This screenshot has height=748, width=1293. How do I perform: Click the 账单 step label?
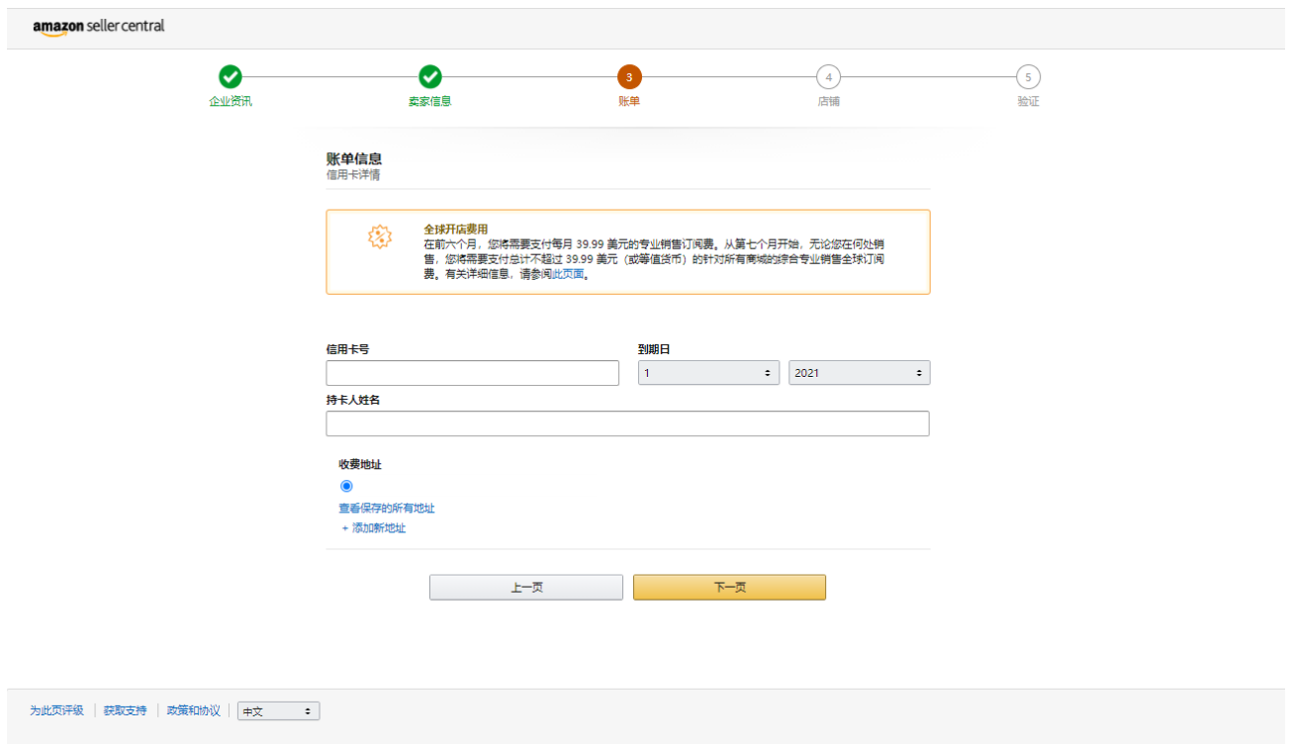click(629, 101)
